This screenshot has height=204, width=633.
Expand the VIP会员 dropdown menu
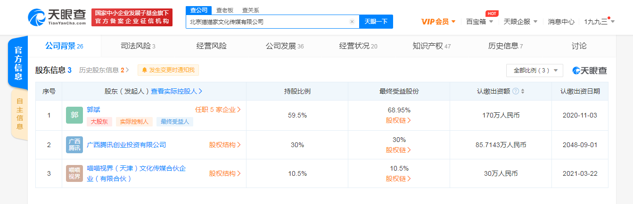pos(438,22)
